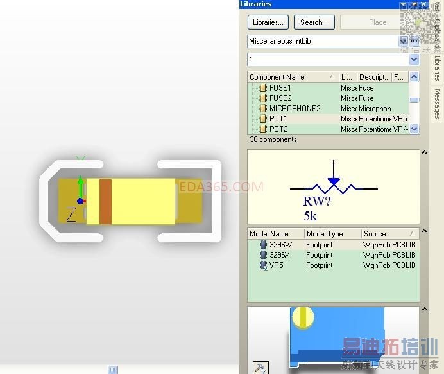Select the MICROPHONE2 component row
444x374 pixels.
328,109
